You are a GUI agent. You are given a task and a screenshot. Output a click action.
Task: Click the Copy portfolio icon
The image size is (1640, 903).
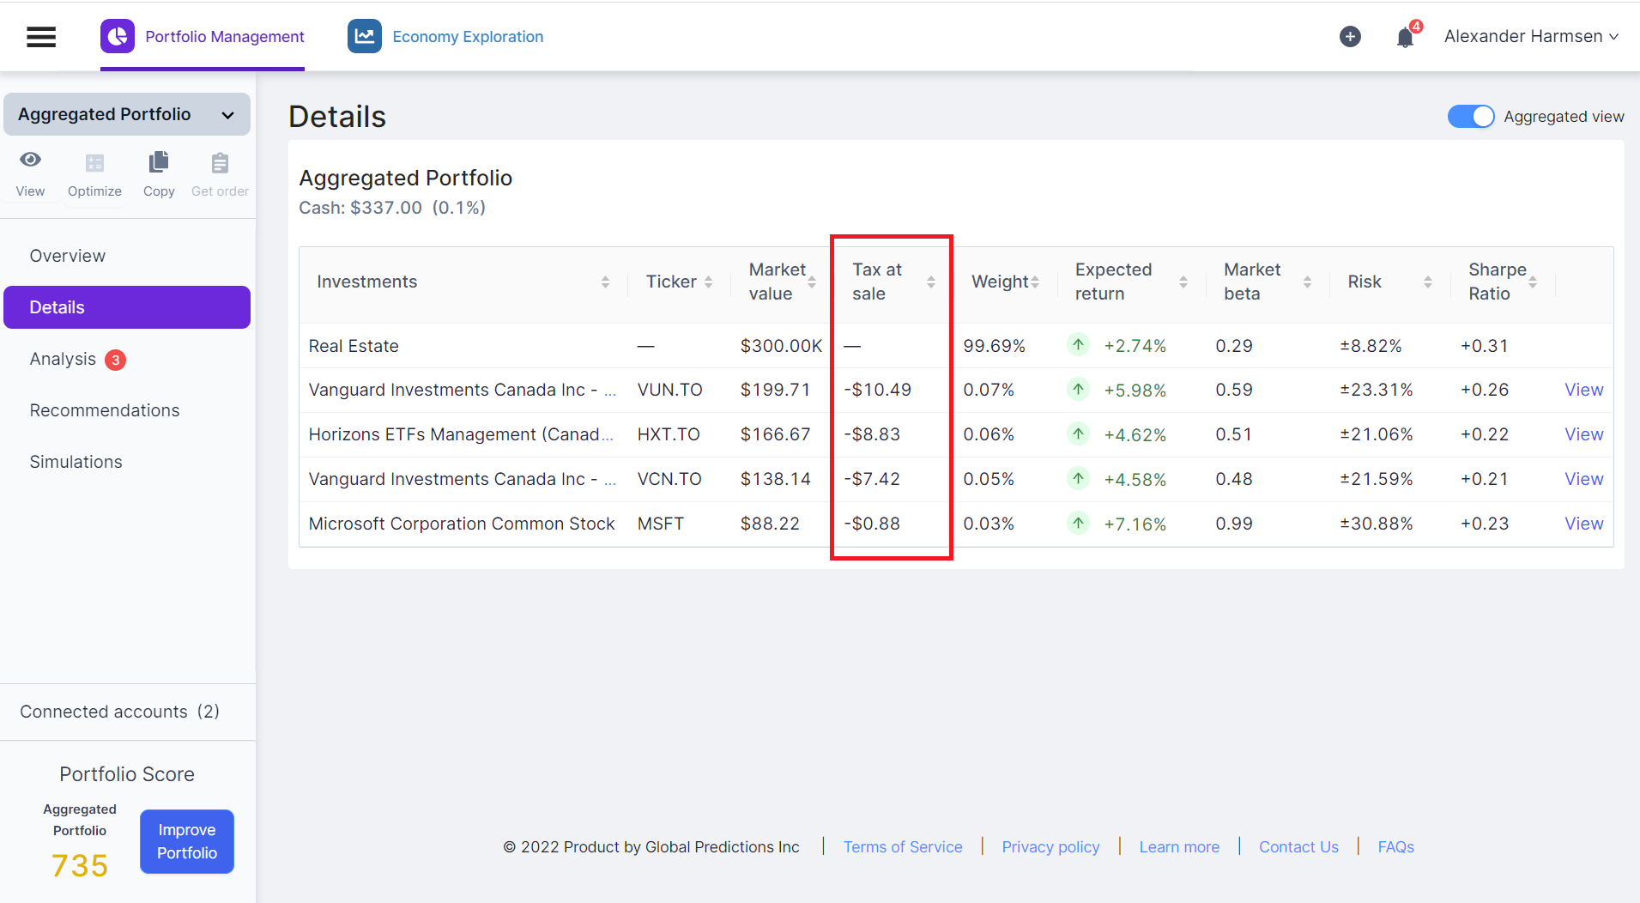(159, 162)
